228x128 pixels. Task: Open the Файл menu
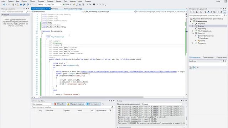point(3,1)
